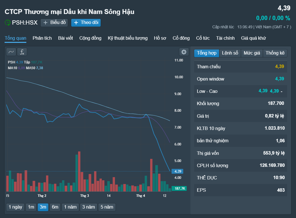Viewport: 296px width, 218px height.
Task: Select the 3m chart range
Action: click(x=43, y=207)
